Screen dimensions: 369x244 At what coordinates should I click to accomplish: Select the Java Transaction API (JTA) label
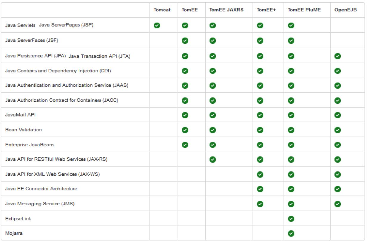(x=99, y=56)
